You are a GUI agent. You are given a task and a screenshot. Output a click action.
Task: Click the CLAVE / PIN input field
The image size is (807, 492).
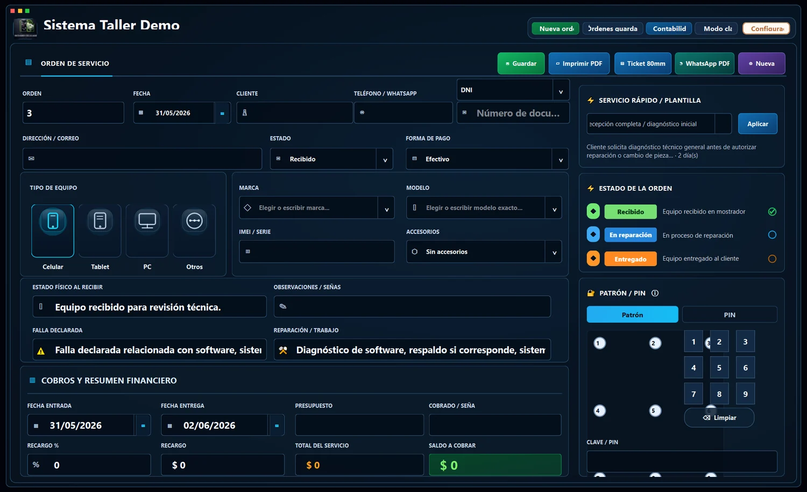(x=682, y=461)
